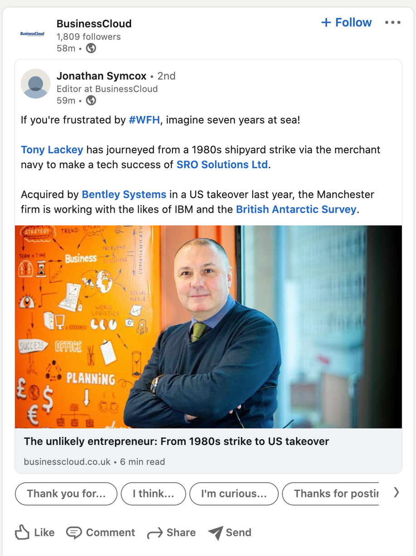Click globe visibility icon beside 59m
Viewport: 416px width, 556px height.
click(x=91, y=100)
